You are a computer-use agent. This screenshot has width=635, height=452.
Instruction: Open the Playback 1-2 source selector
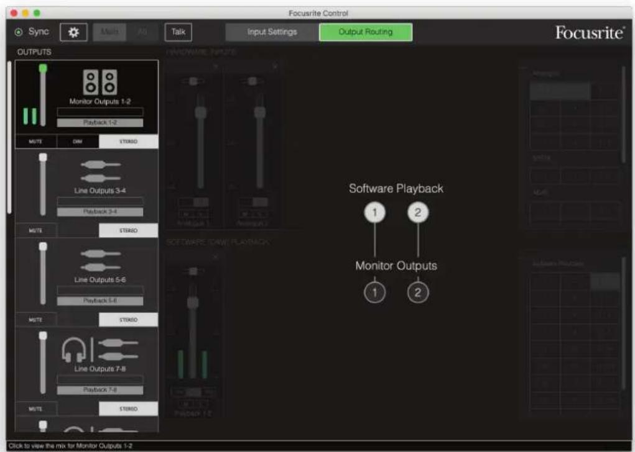coord(100,122)
